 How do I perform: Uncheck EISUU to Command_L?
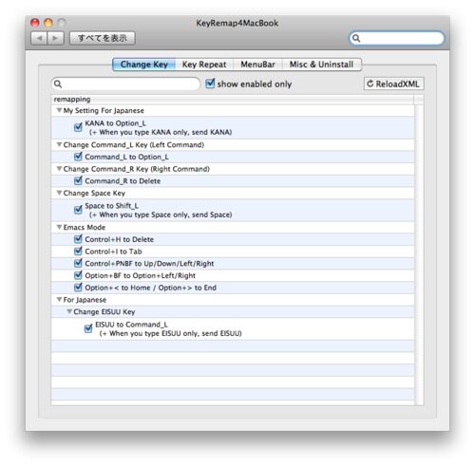[x=88, y=328]
